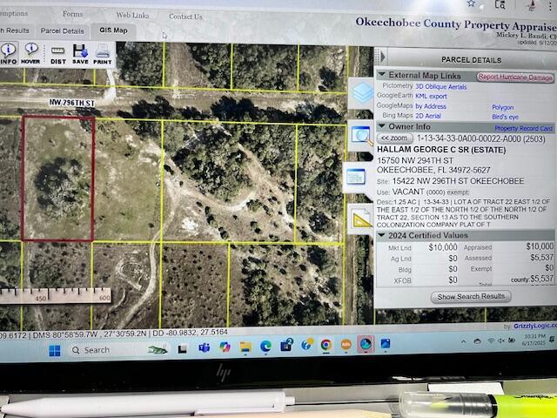
Task: Open the measure tools side tab
Action: pyautogui.click(x=360, y=219)
